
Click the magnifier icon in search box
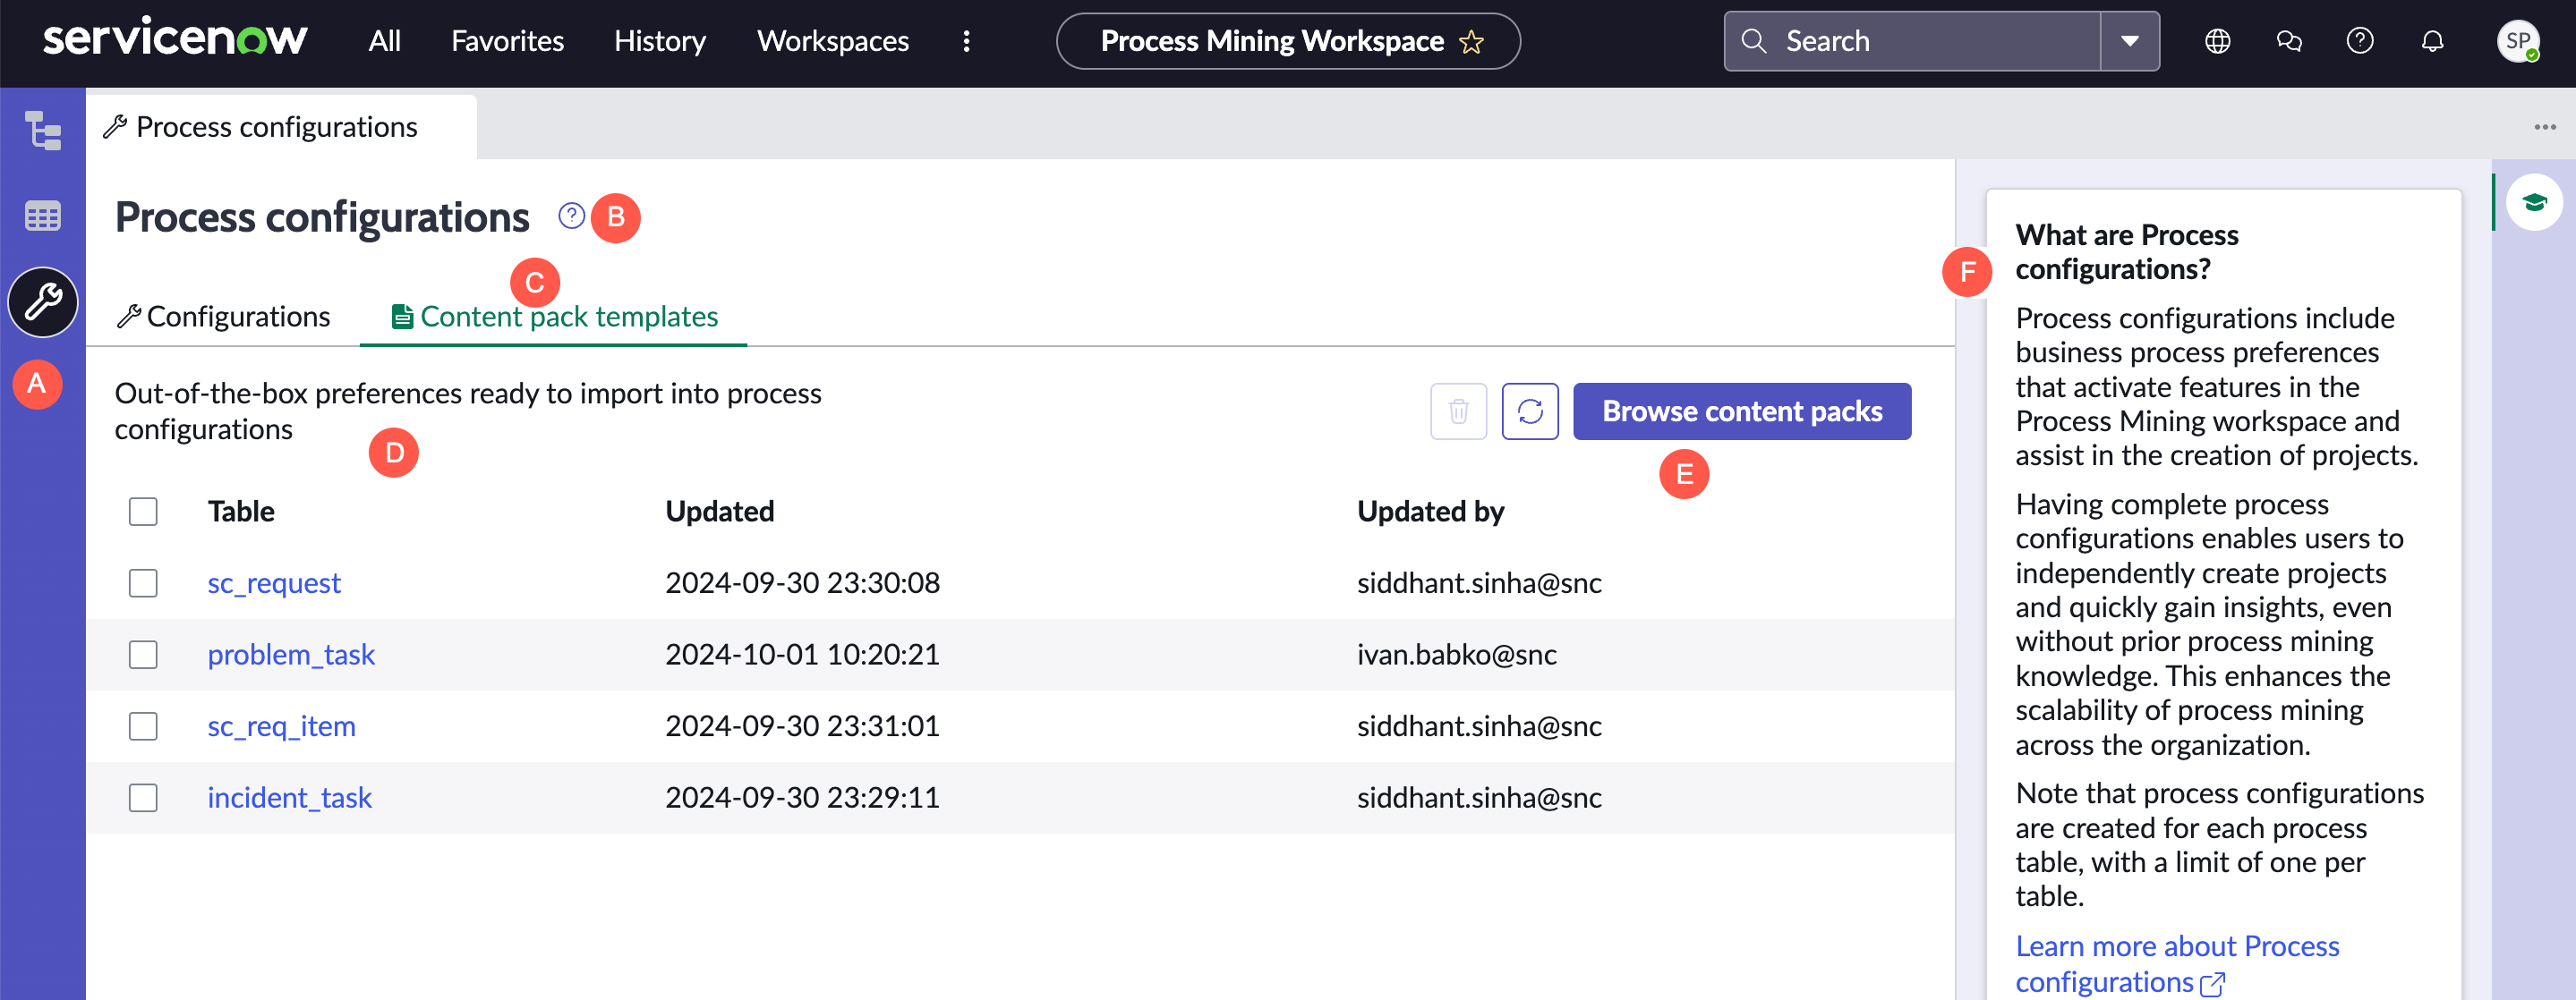[1753, 41]
